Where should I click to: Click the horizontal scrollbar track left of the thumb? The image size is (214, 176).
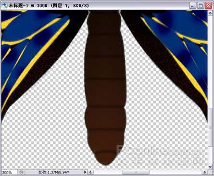108,172
